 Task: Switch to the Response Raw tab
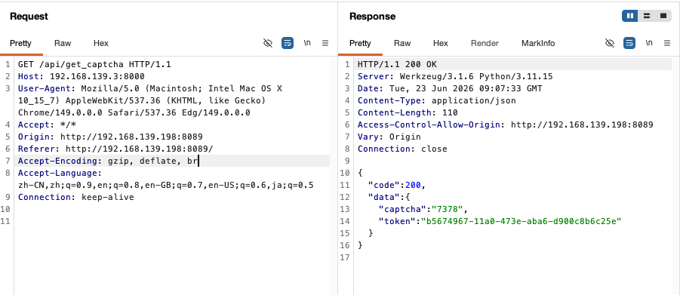[402, 44]
